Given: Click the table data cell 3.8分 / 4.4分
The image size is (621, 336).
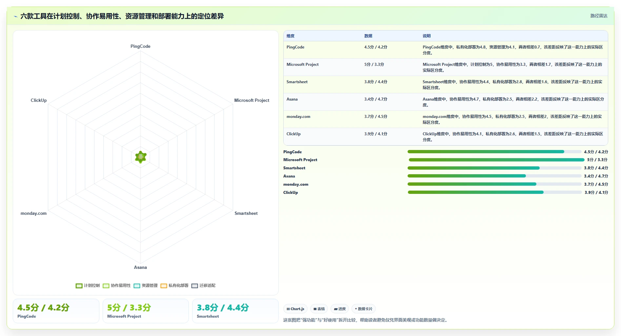Looking at the screenshot, I should (x=376, y=82).
